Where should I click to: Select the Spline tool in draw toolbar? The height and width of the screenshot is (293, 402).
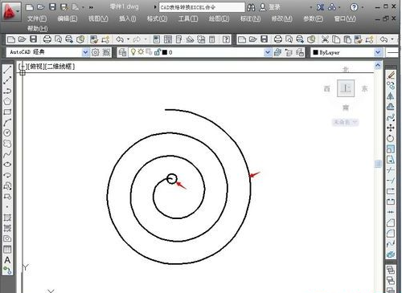(7, 154)
